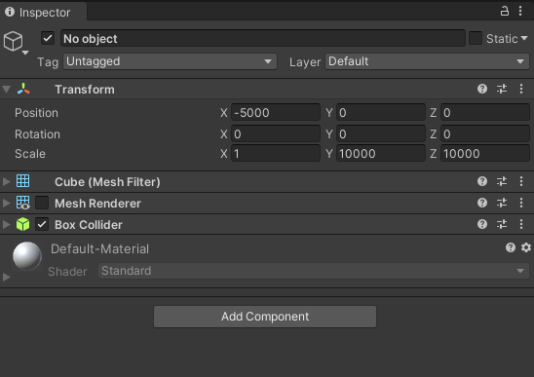Click the Scale X field
This screenshot has height=377, width=534.
pyautogui.click(x=276, y=153)
